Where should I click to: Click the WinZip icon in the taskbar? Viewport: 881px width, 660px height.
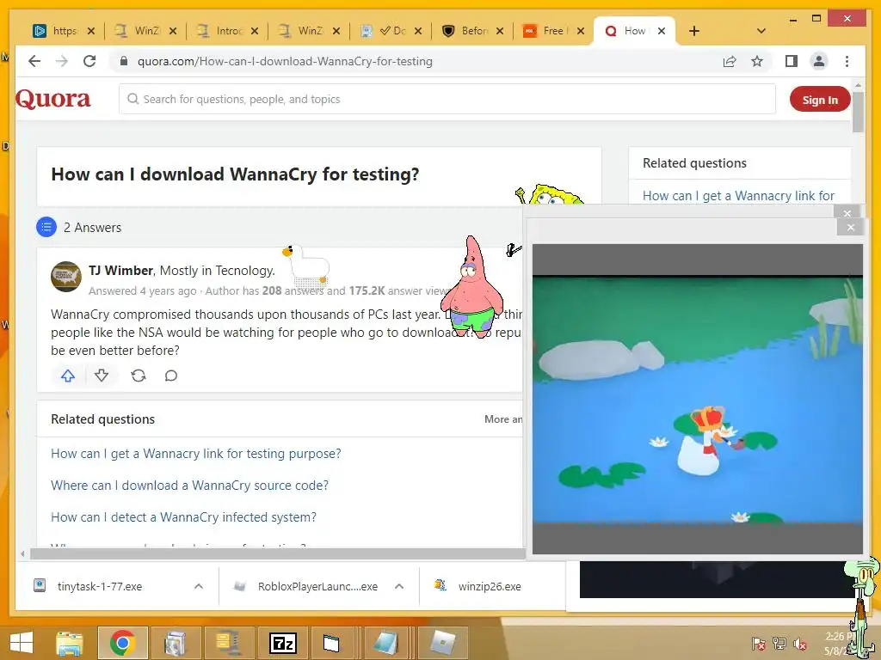point(229,643)
